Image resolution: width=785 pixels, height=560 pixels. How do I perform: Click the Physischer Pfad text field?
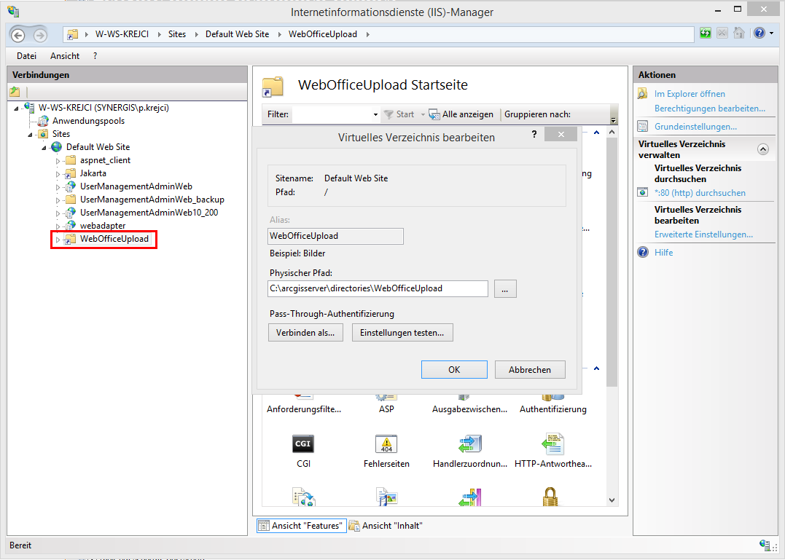[378, 288]
